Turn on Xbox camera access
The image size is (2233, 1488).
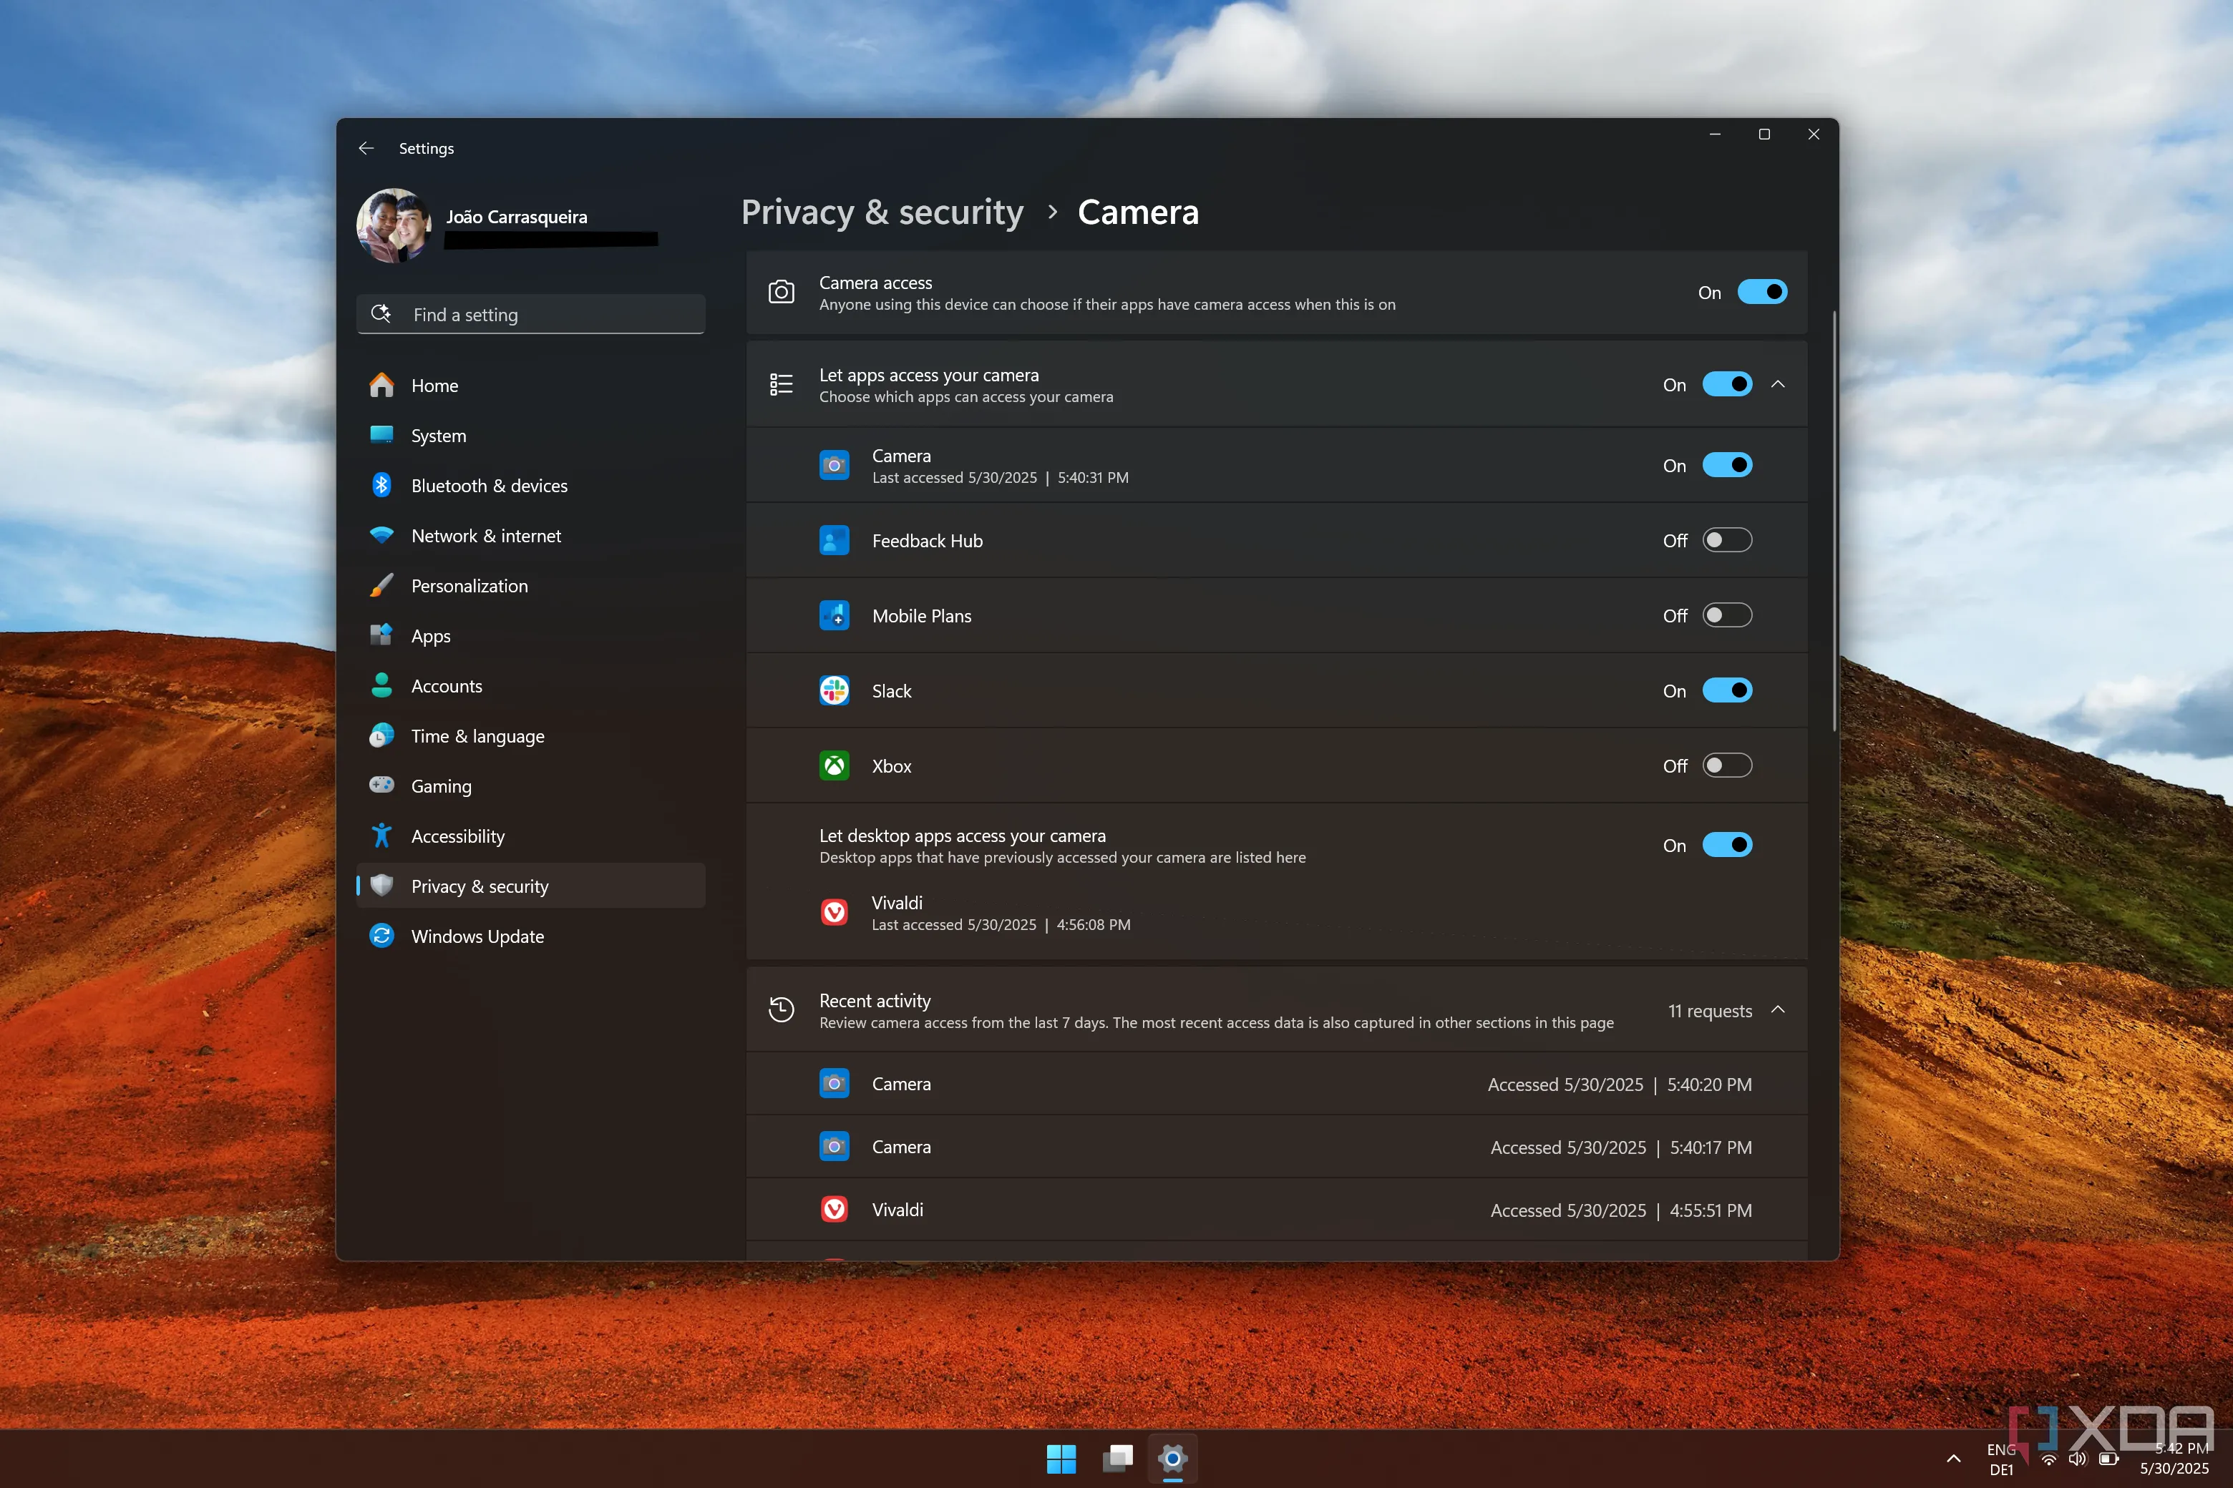(x=1727, y=765)
